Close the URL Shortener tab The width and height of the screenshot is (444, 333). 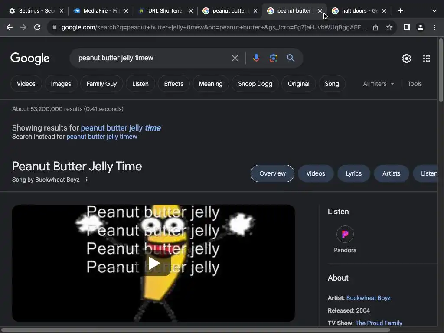191,11
